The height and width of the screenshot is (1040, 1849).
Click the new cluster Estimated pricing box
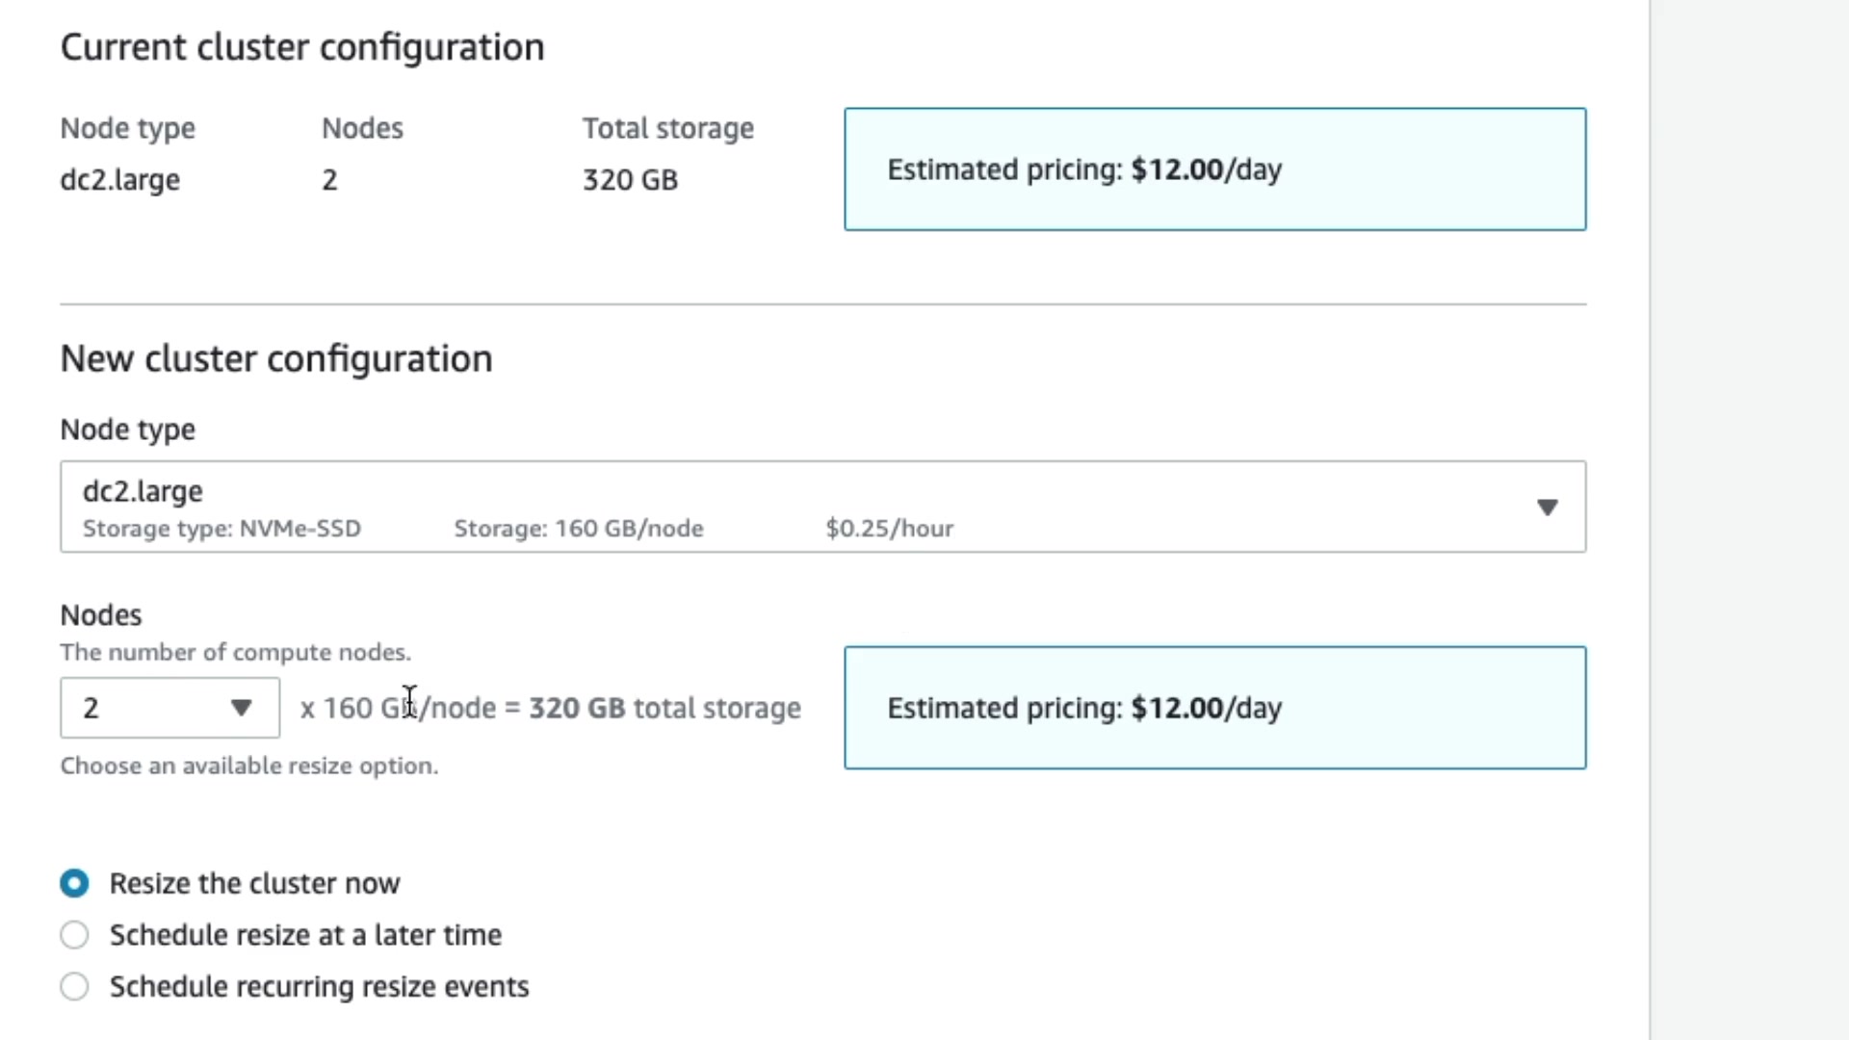coord(1214,708)
